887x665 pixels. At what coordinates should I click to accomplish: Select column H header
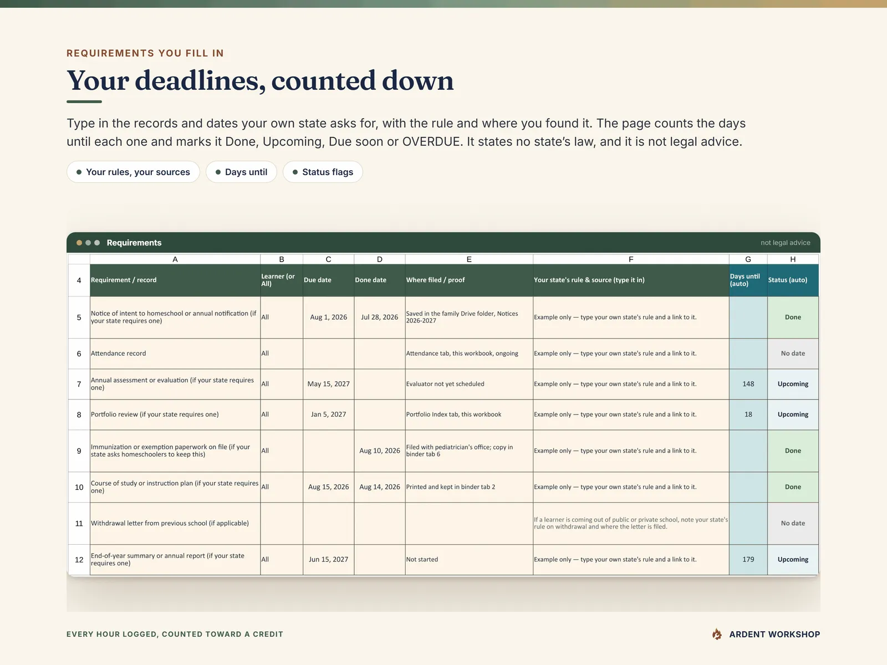(793, 259)
